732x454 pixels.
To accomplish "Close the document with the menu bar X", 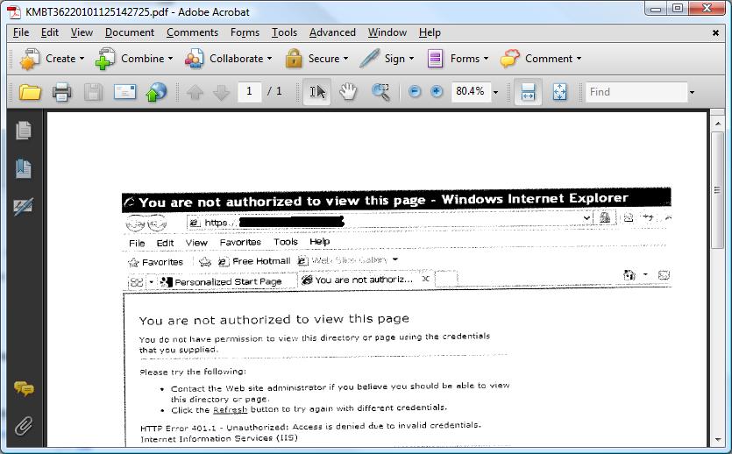I will (715, 32).
